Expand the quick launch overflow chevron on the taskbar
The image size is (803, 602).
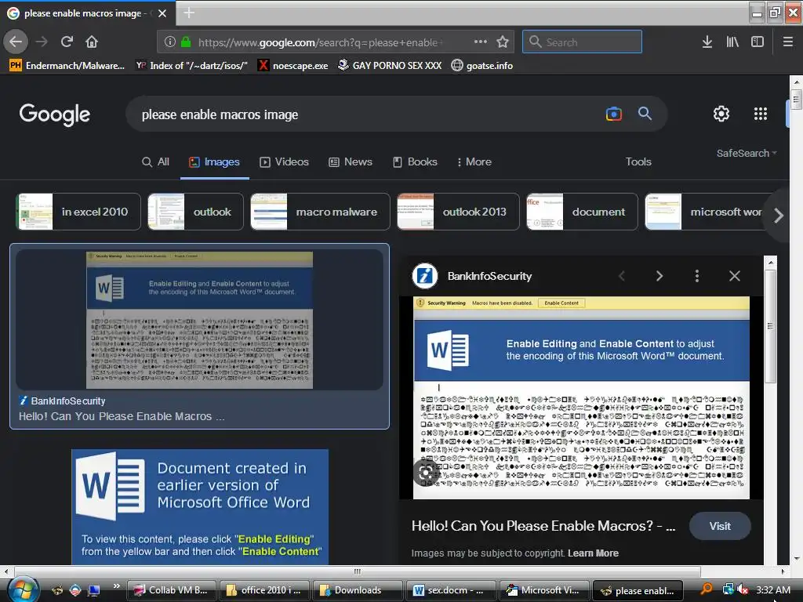point(116,586)
